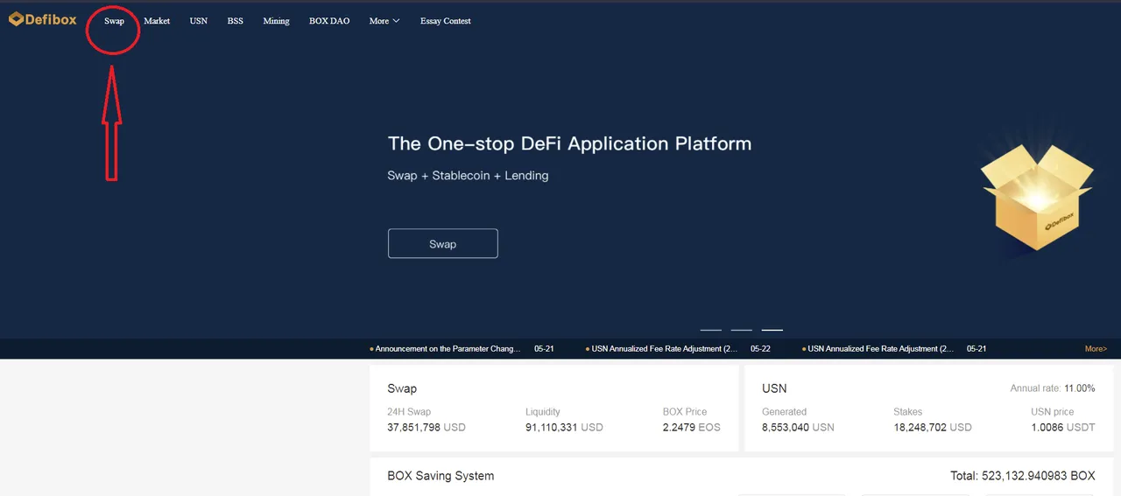Go to the USN menu item
Viewport: 1121px width, 496px height.
pos(199,21)
